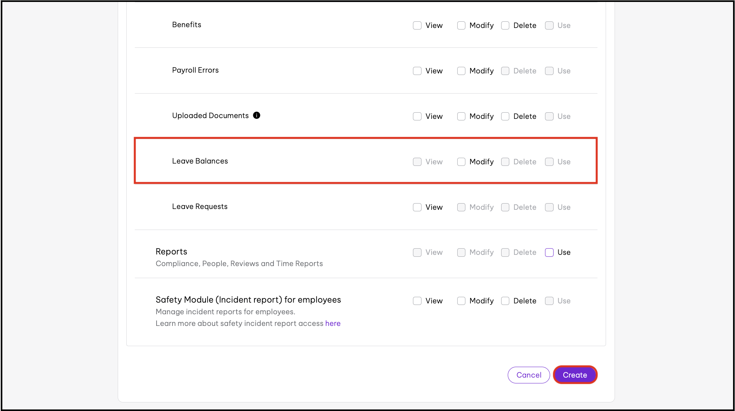Enable View for Safety Module

click(x=417, y=301)
